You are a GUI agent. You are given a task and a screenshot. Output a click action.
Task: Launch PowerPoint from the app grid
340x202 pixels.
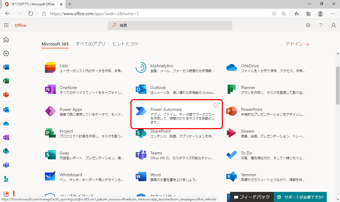tap(232, 111)
